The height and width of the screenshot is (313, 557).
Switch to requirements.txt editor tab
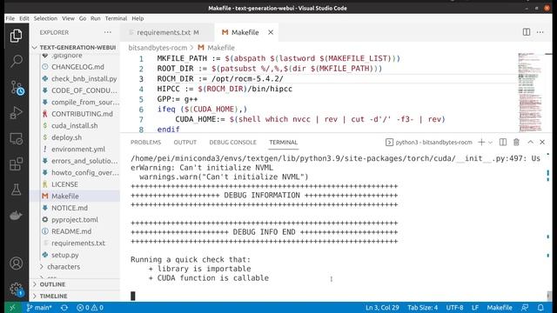167,32
